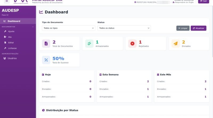
Task: Click the Distribuição por Status pie icon
Action: point(43,110)
